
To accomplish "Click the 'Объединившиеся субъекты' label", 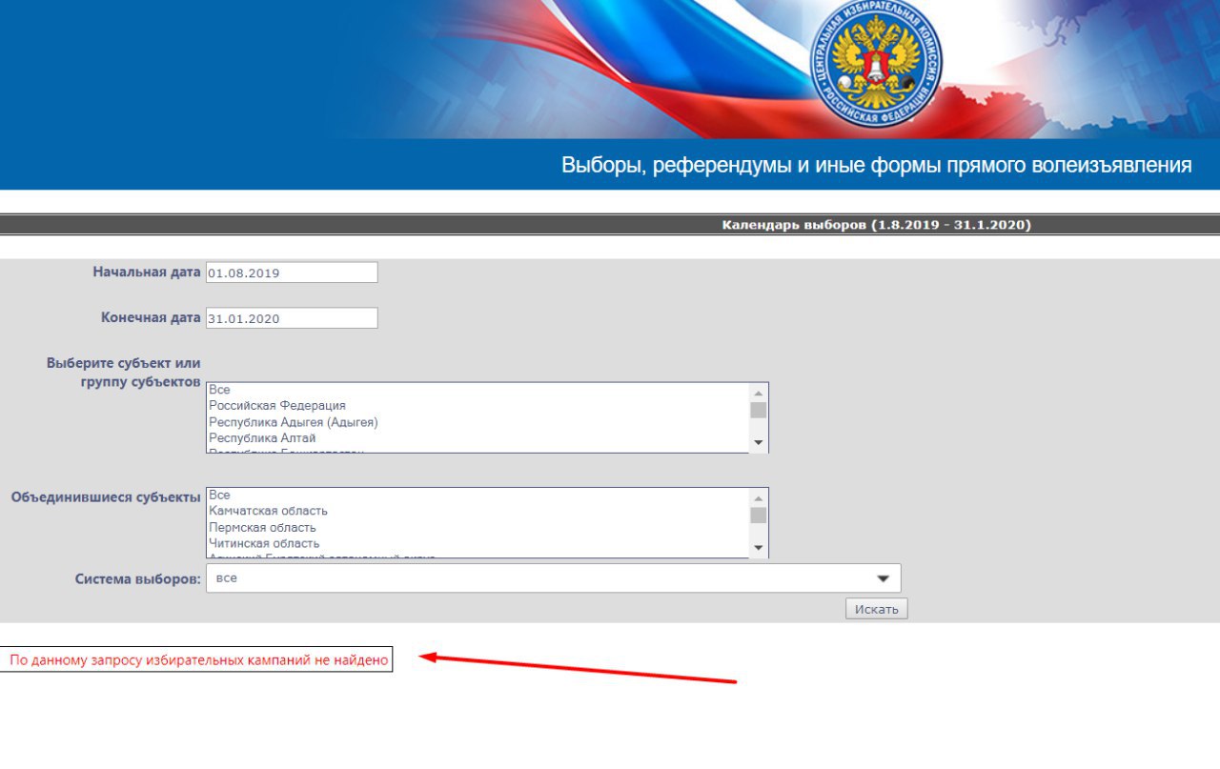I will (x=106, y=496).
